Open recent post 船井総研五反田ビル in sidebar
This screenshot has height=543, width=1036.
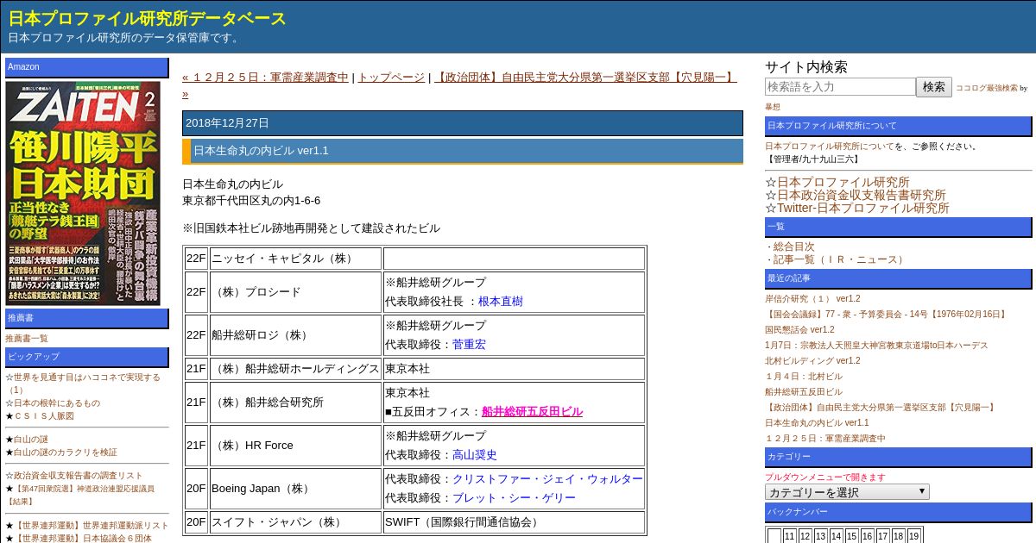click(x=804, y=391)
